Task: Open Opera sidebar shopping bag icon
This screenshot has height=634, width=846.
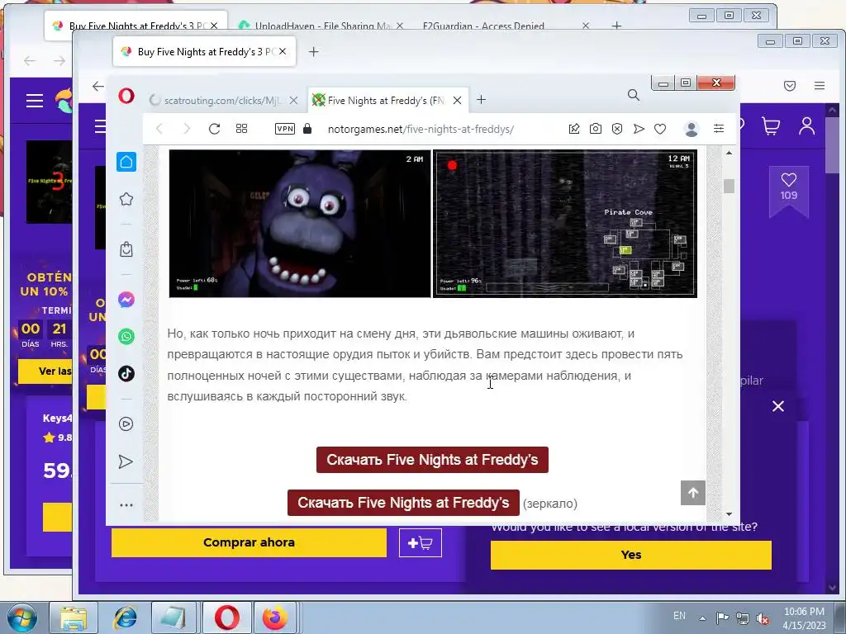Action: 126,249
